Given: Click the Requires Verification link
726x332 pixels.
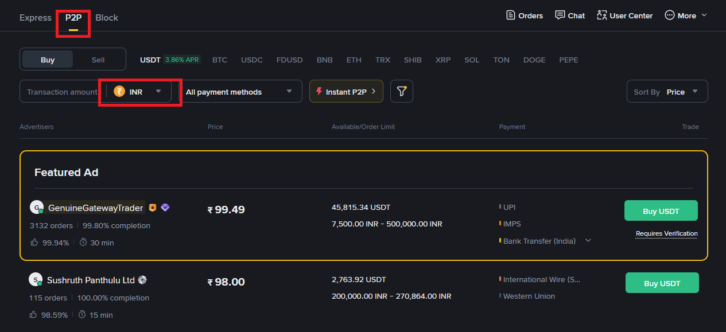Looking at the screenshot, I should click(x=666, y=233).
